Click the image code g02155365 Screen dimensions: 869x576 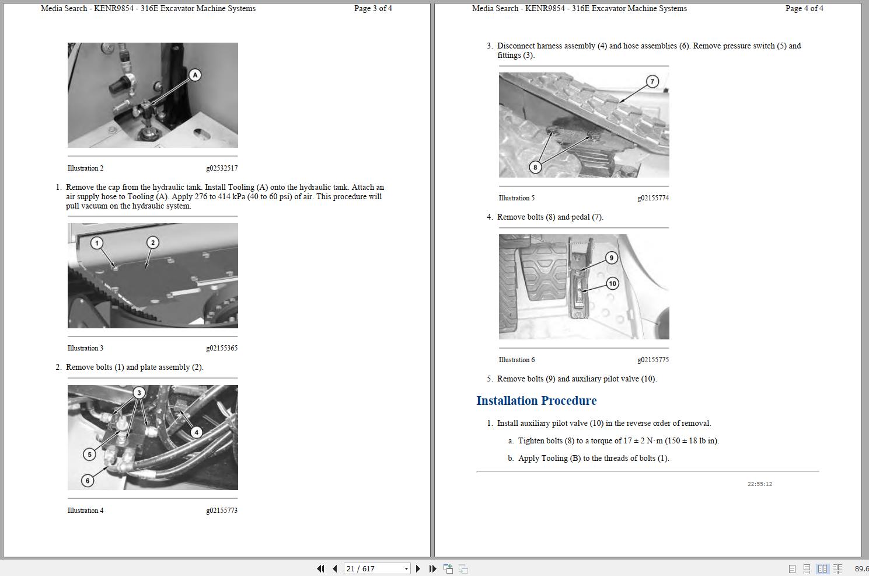[x=222, y=348]
